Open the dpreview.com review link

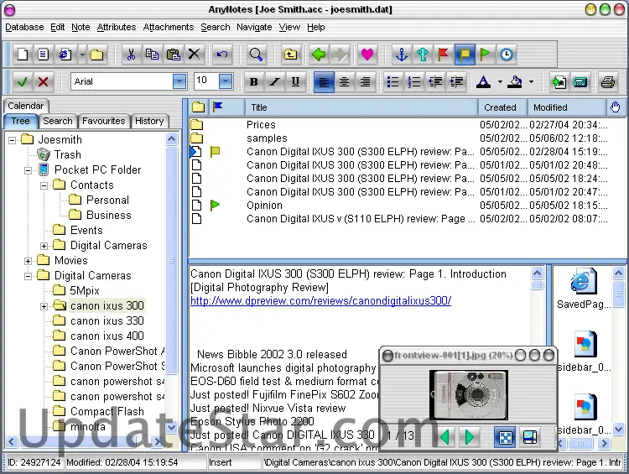point(321,300)
